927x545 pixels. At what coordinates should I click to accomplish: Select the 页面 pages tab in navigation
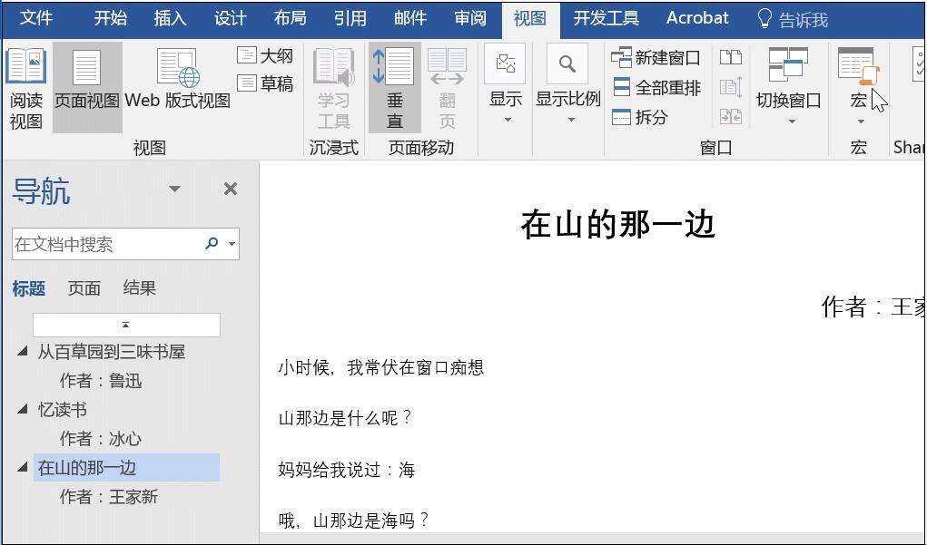84,288
